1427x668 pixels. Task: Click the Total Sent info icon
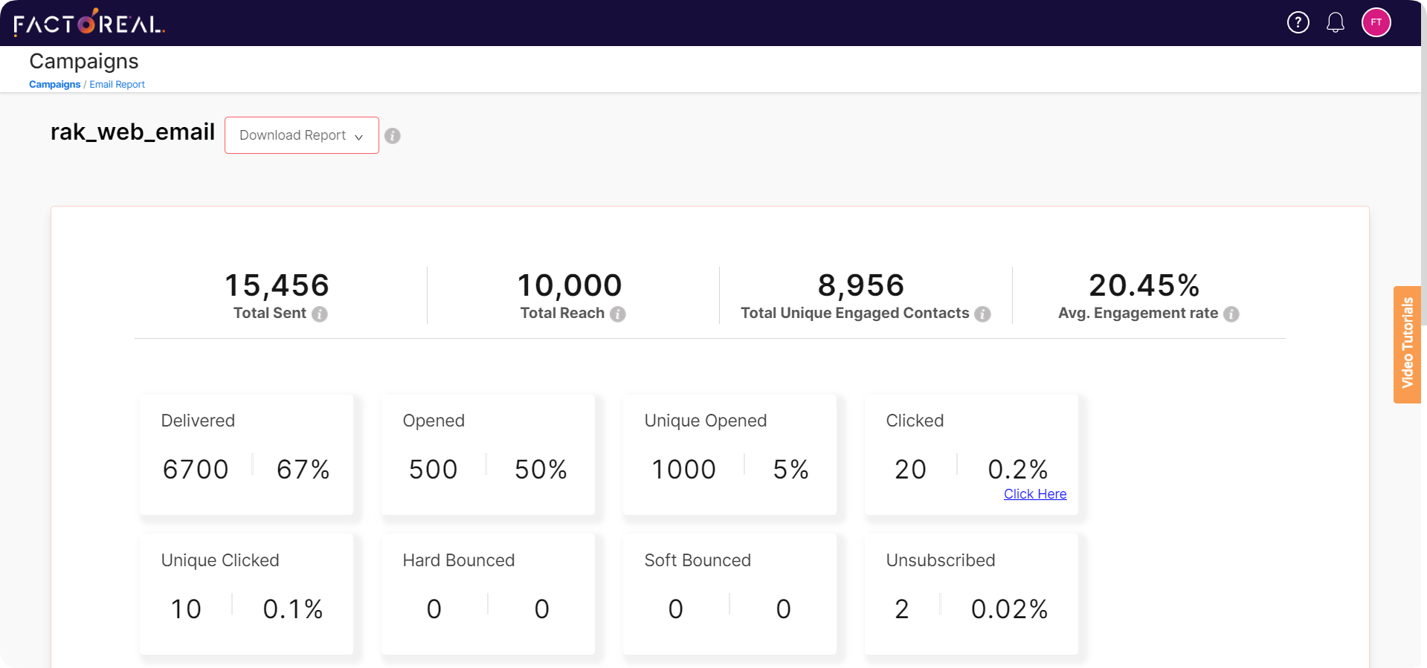coord(320,314)
